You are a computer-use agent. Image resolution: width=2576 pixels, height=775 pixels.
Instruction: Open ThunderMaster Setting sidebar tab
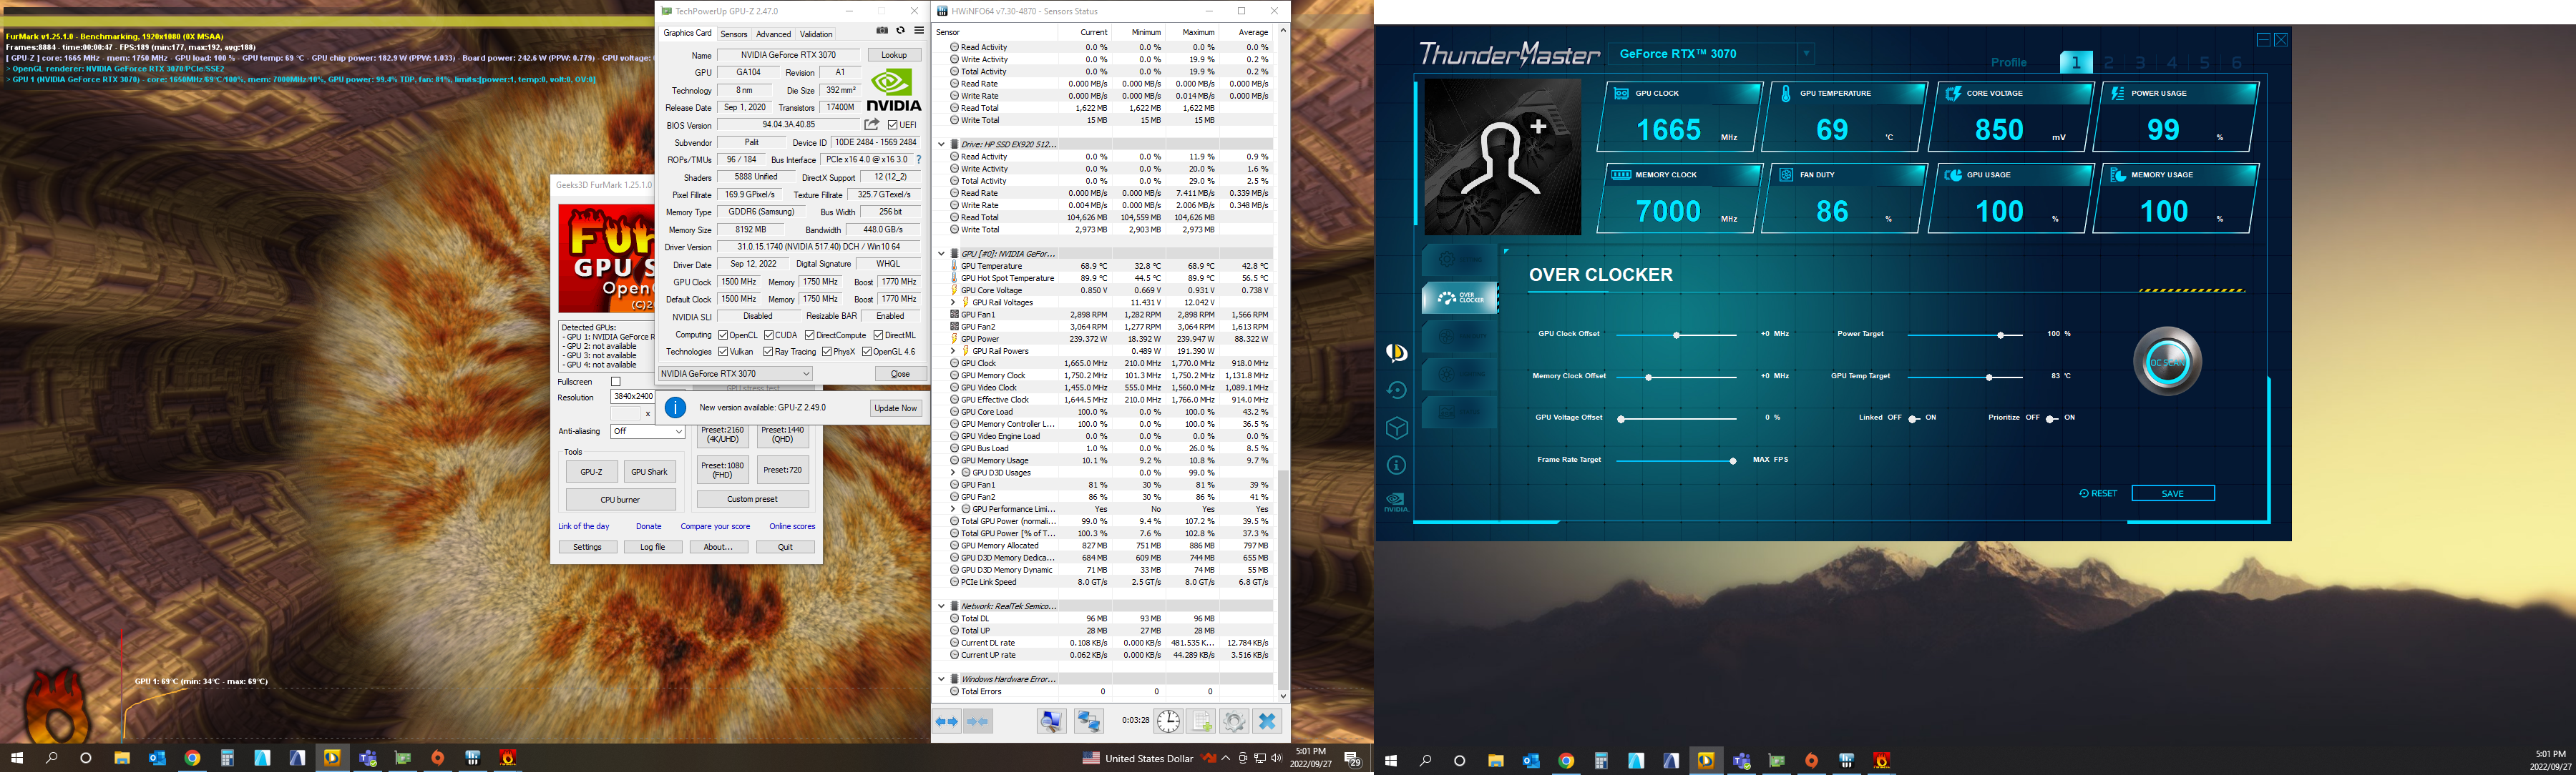point(1459,260)
